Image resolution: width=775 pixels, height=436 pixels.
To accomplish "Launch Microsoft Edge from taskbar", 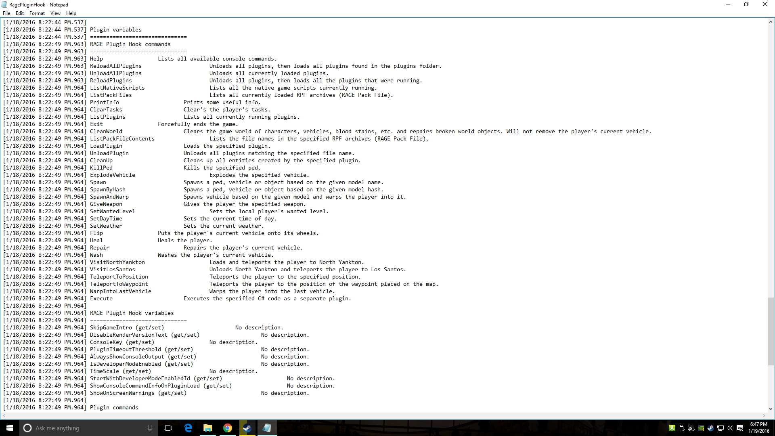I will click(188, 428).
